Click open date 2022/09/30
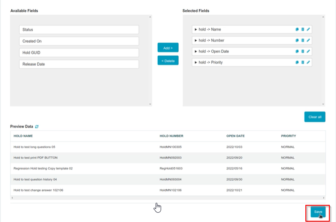The height and width of the screenshot is (222, 336). coord(234,179)
